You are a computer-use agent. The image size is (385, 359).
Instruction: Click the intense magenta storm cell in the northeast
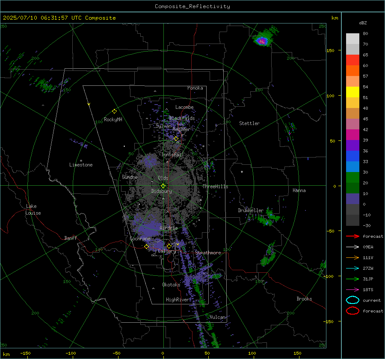click(x=262, y=41)
